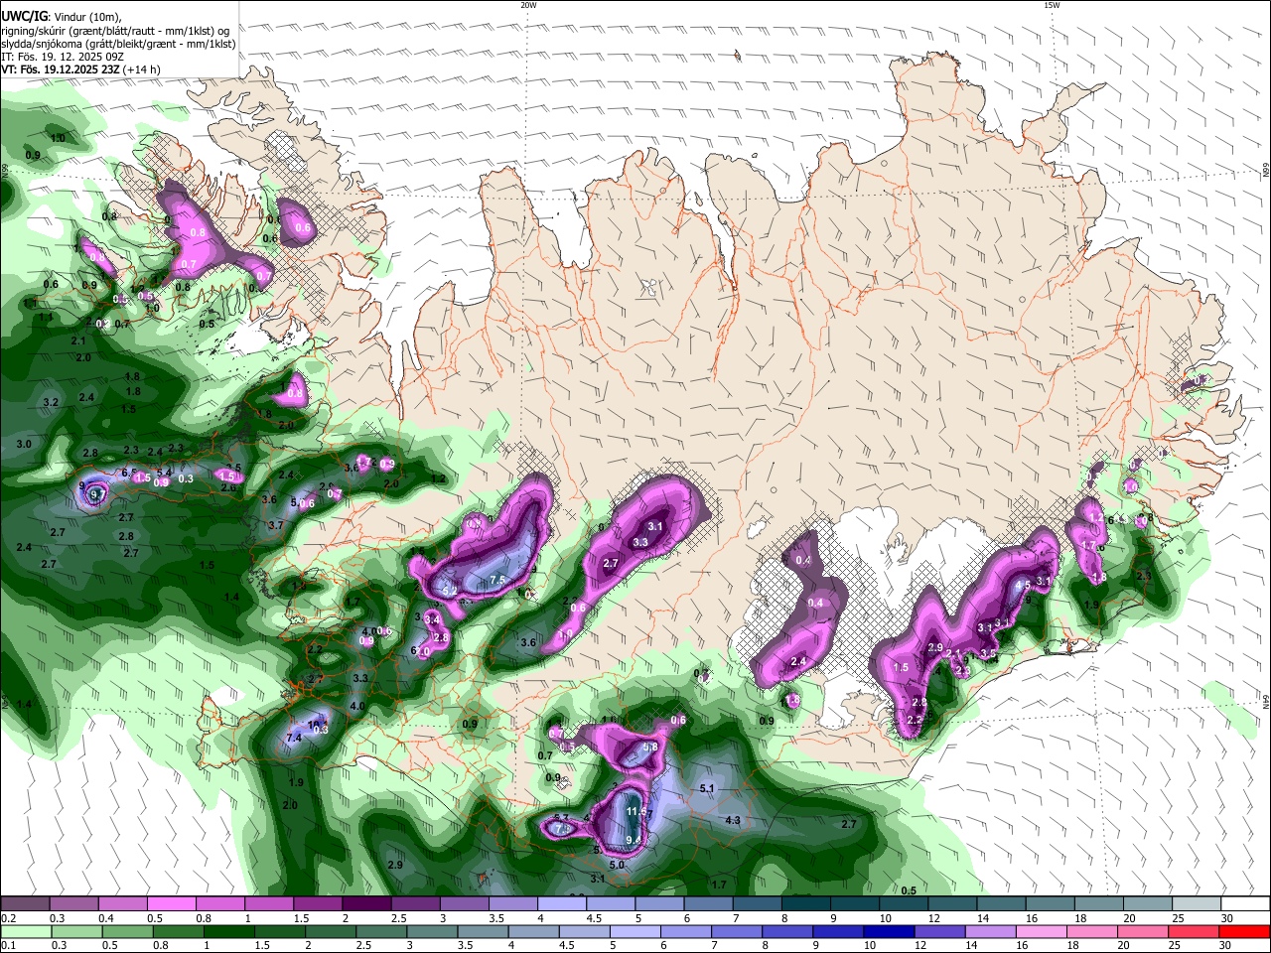Click the "9.4" value below the 11.5 maximum

pos(634,840)
